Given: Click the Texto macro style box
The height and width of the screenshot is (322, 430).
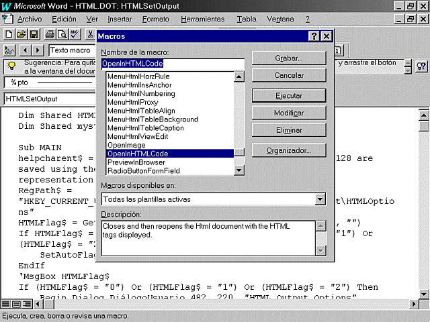Looking at the screenshot, I should [x=72, y=50].
